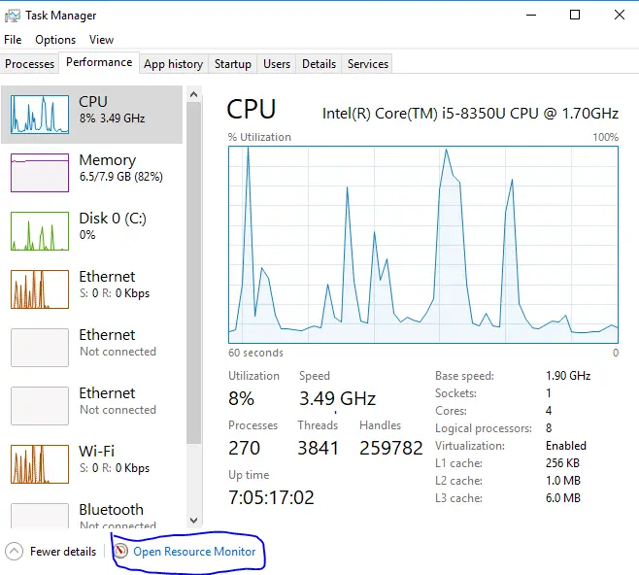Switch to the App history tab
Viewport: 639px width, 575px height.
[x=173, y=64]
